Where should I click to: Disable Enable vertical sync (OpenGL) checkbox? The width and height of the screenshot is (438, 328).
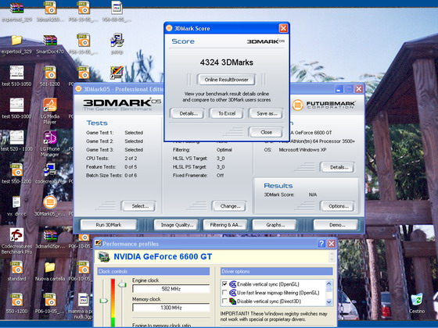pos(224,284)
